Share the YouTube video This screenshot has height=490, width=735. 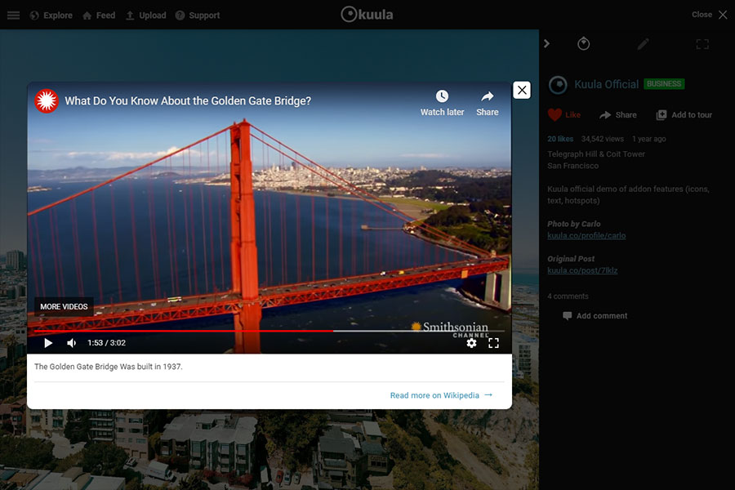[x=488, y=103]
